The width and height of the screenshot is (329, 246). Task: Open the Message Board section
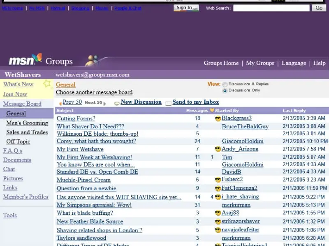[22, 104]
